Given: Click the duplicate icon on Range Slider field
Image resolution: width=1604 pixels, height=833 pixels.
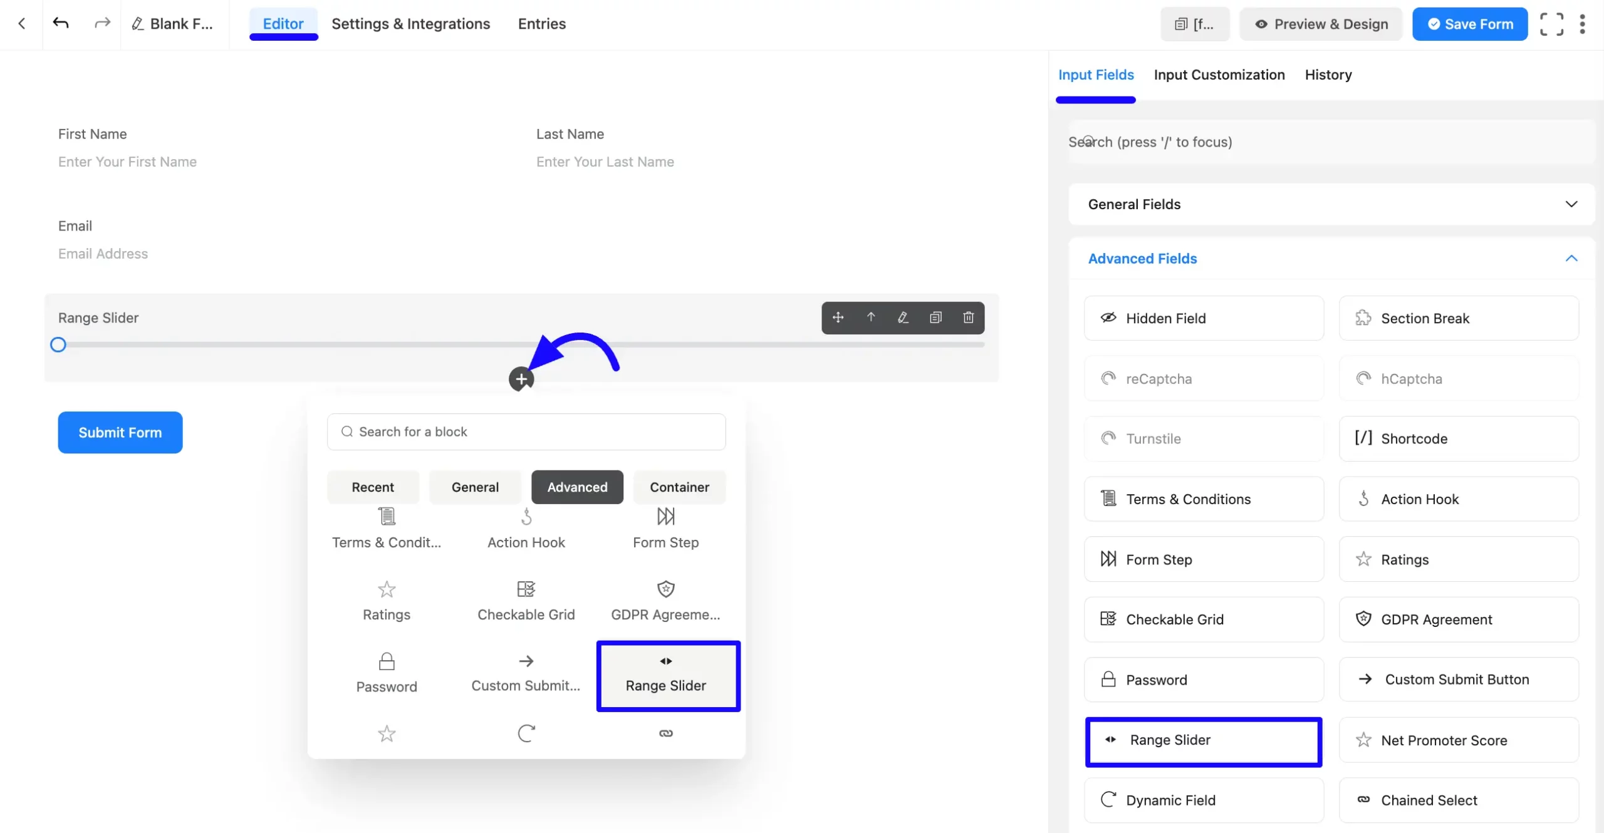Looking at the screenshot, I should (x=935, y=318).
